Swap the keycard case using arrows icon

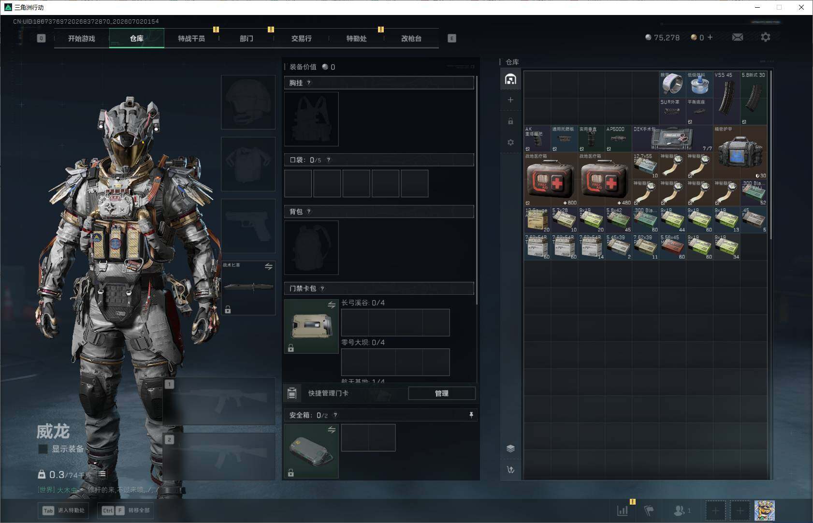[332, 305]
